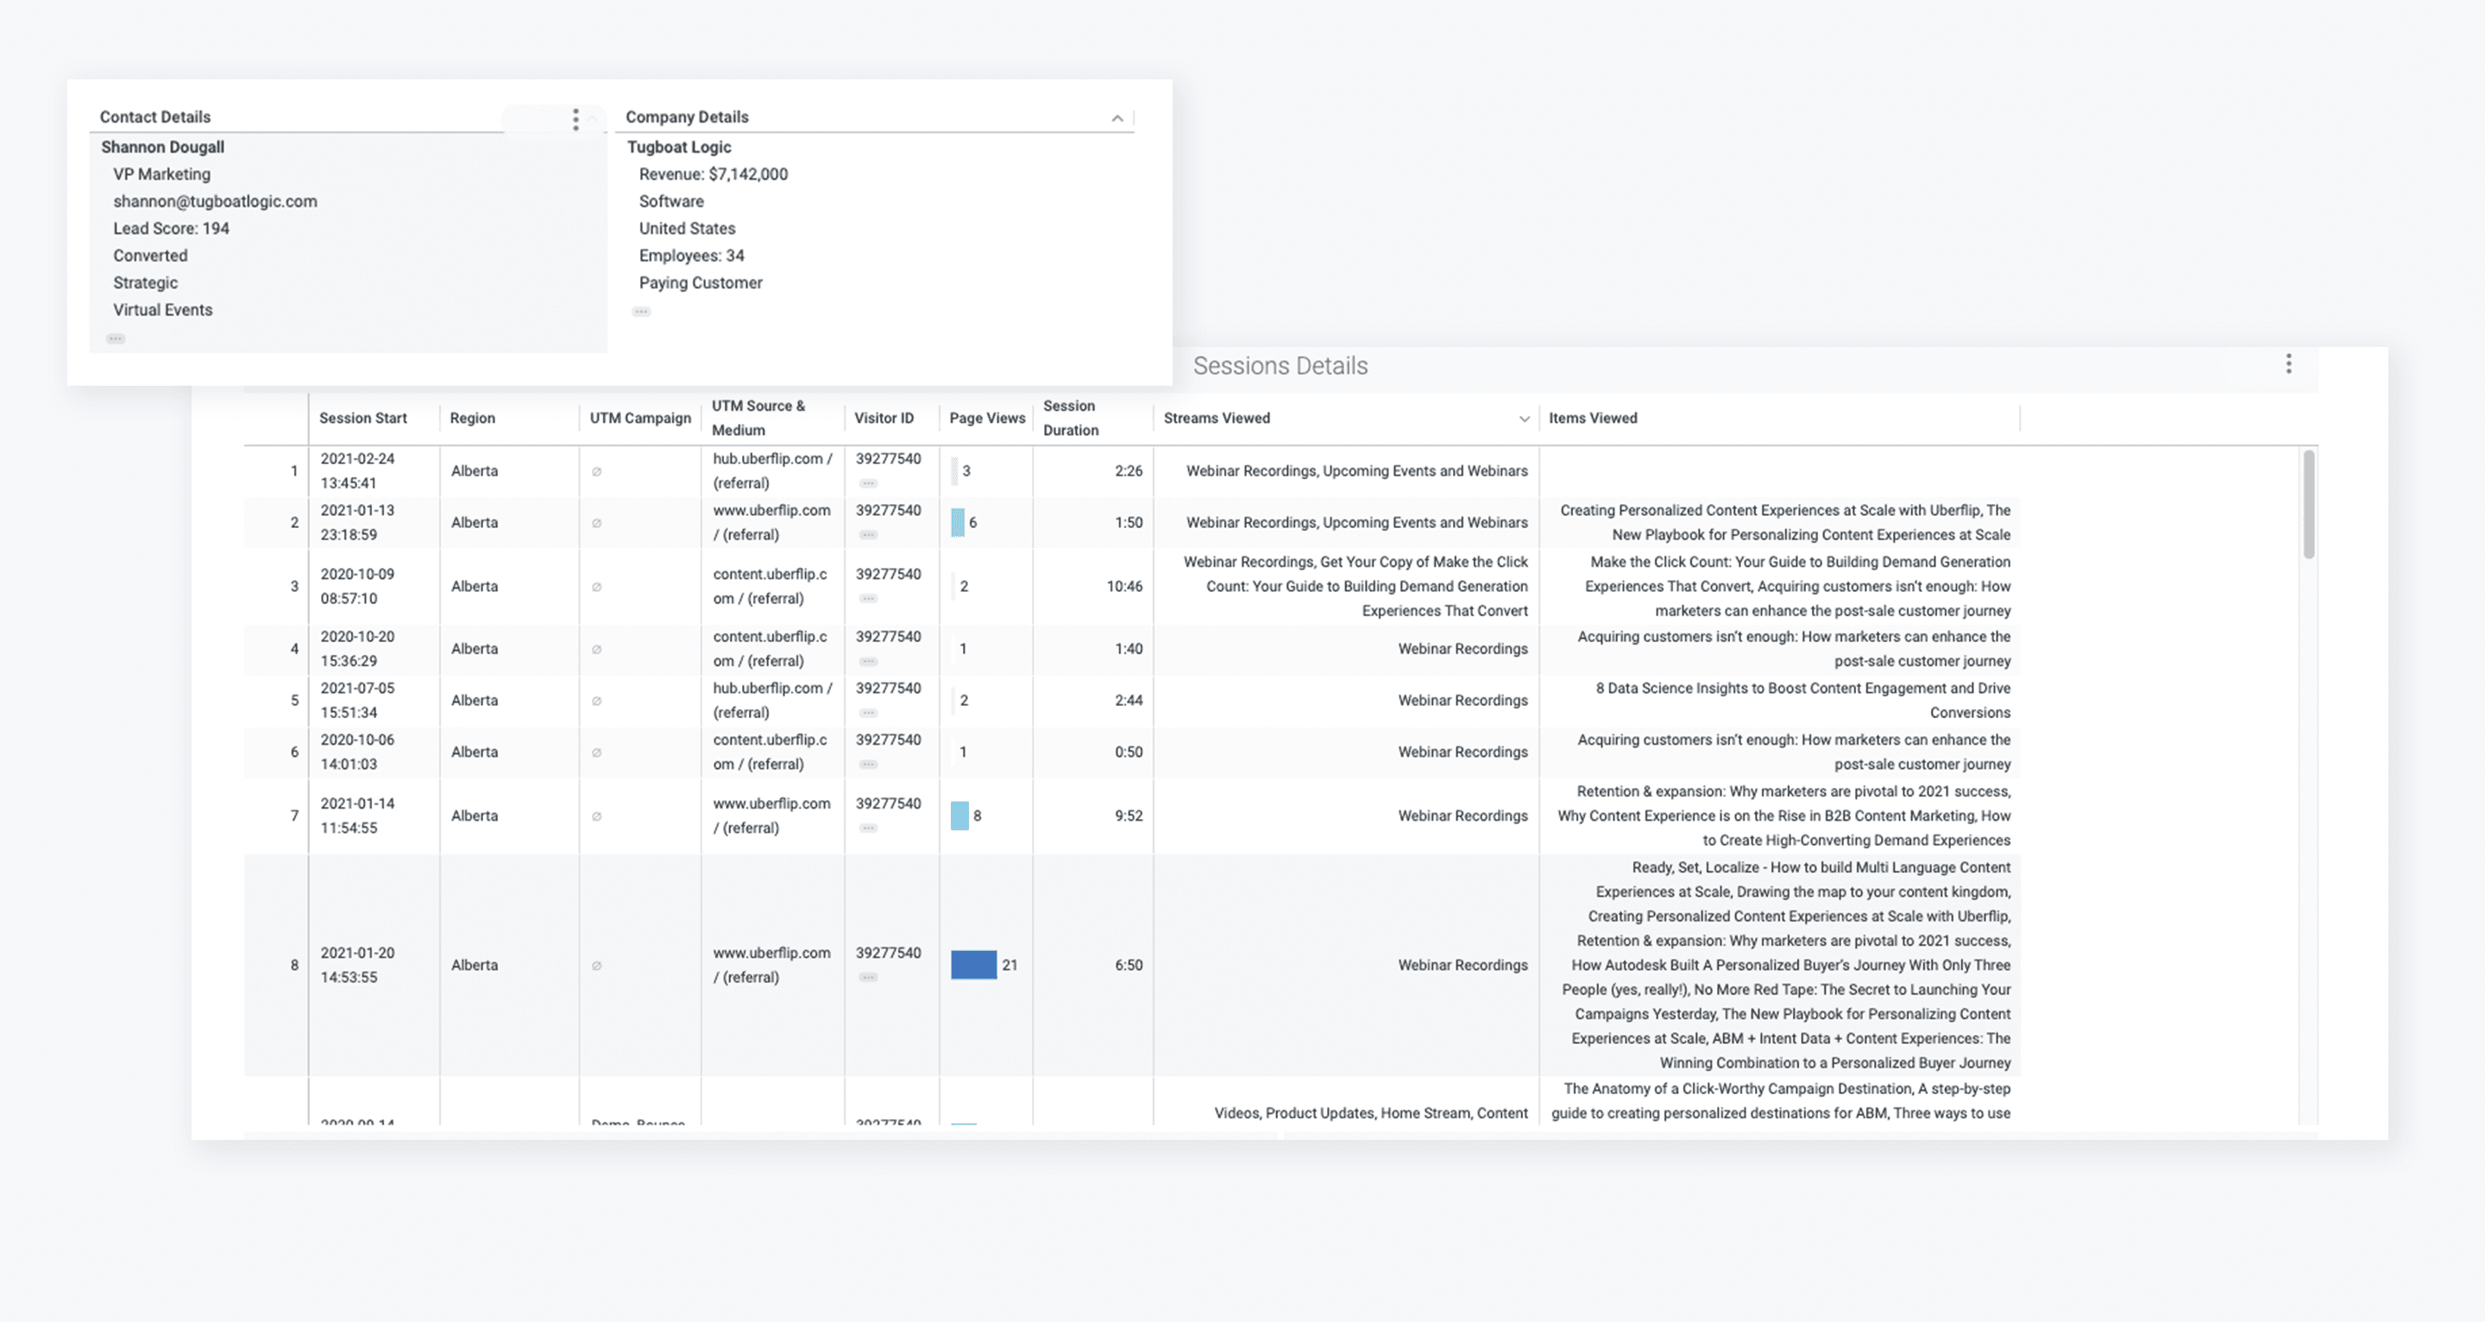2485x1322 pixels.
Task: Collapse the Company Details panel
Action: 1117,117
